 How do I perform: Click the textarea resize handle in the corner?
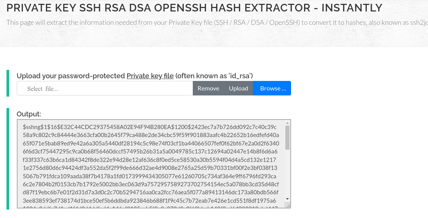point(288,205)
